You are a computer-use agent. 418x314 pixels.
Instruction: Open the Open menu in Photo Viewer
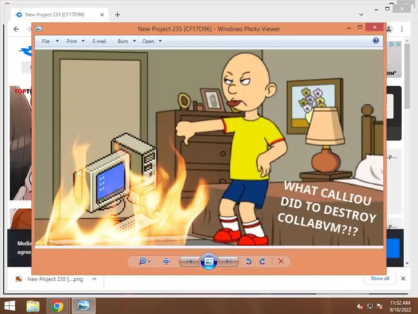(x=148, y=41)
